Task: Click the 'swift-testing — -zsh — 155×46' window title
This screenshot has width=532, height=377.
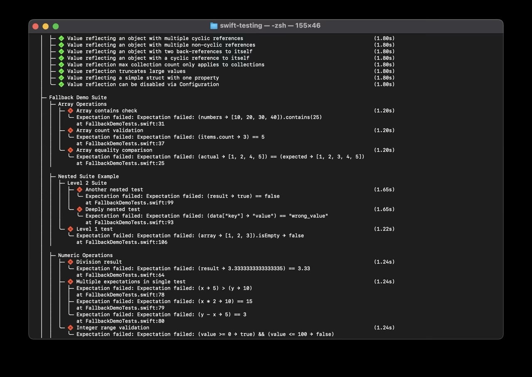Action: 270,26
